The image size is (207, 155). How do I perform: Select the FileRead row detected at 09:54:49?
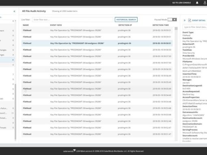[x=97, y=95]
